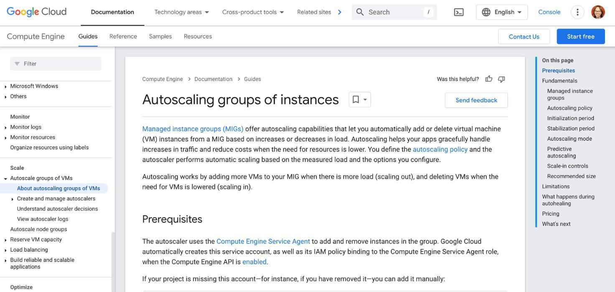This screenshot has height=292, width=615.
Task: Click the Google Cloud logo
Action: [x=36, y=11]
